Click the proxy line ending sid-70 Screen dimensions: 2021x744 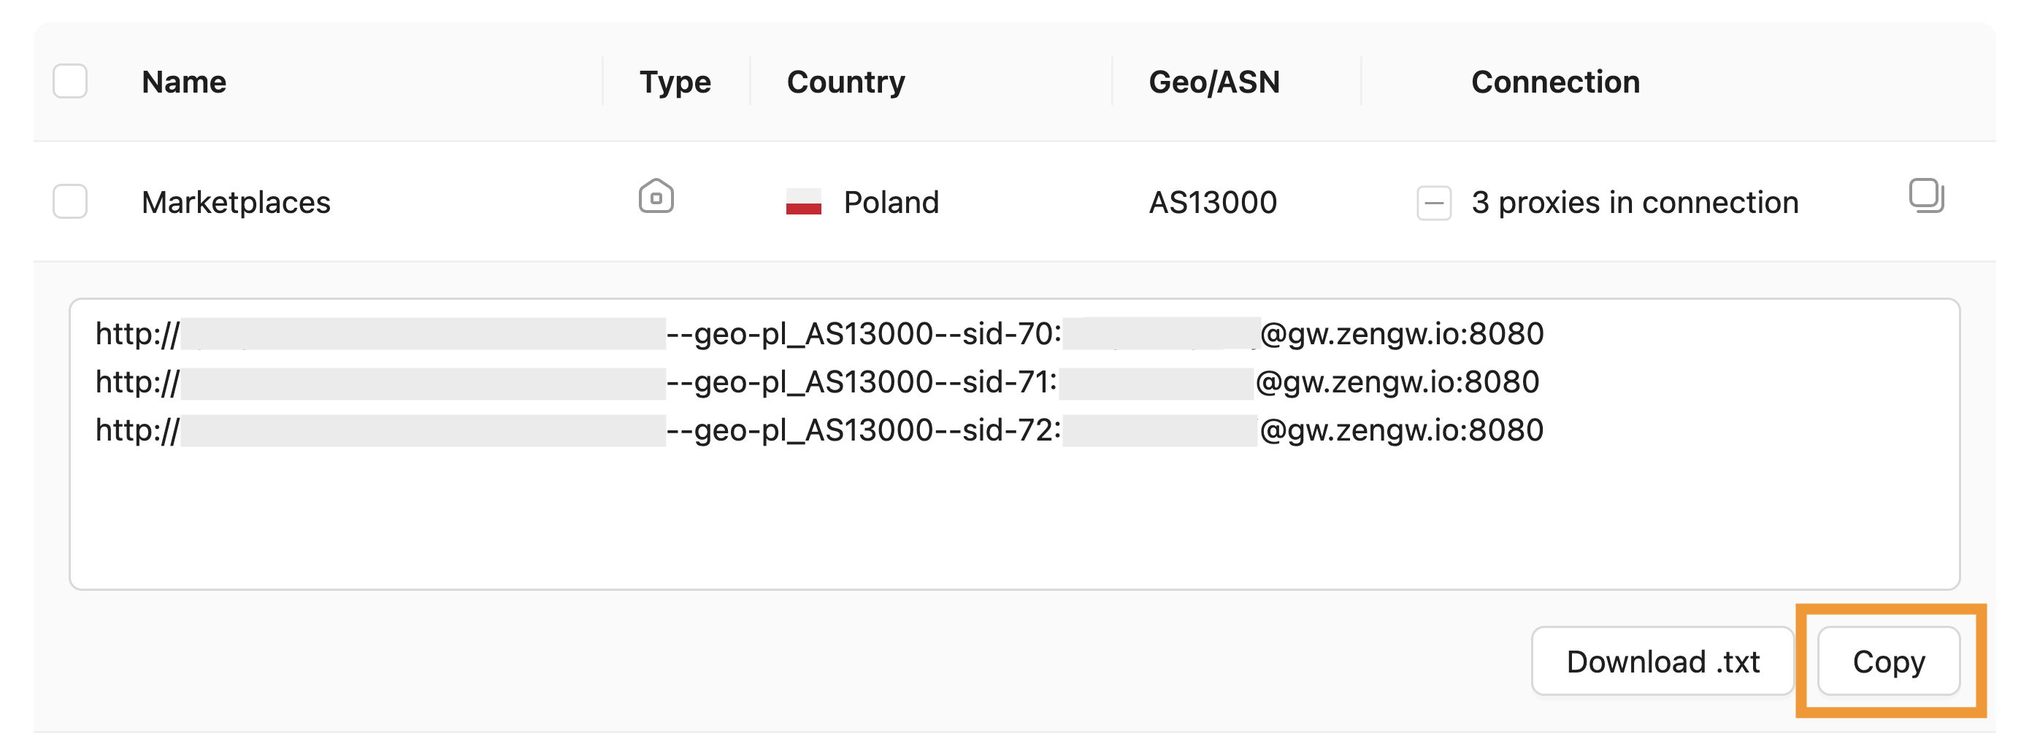(x=863, y=335)
